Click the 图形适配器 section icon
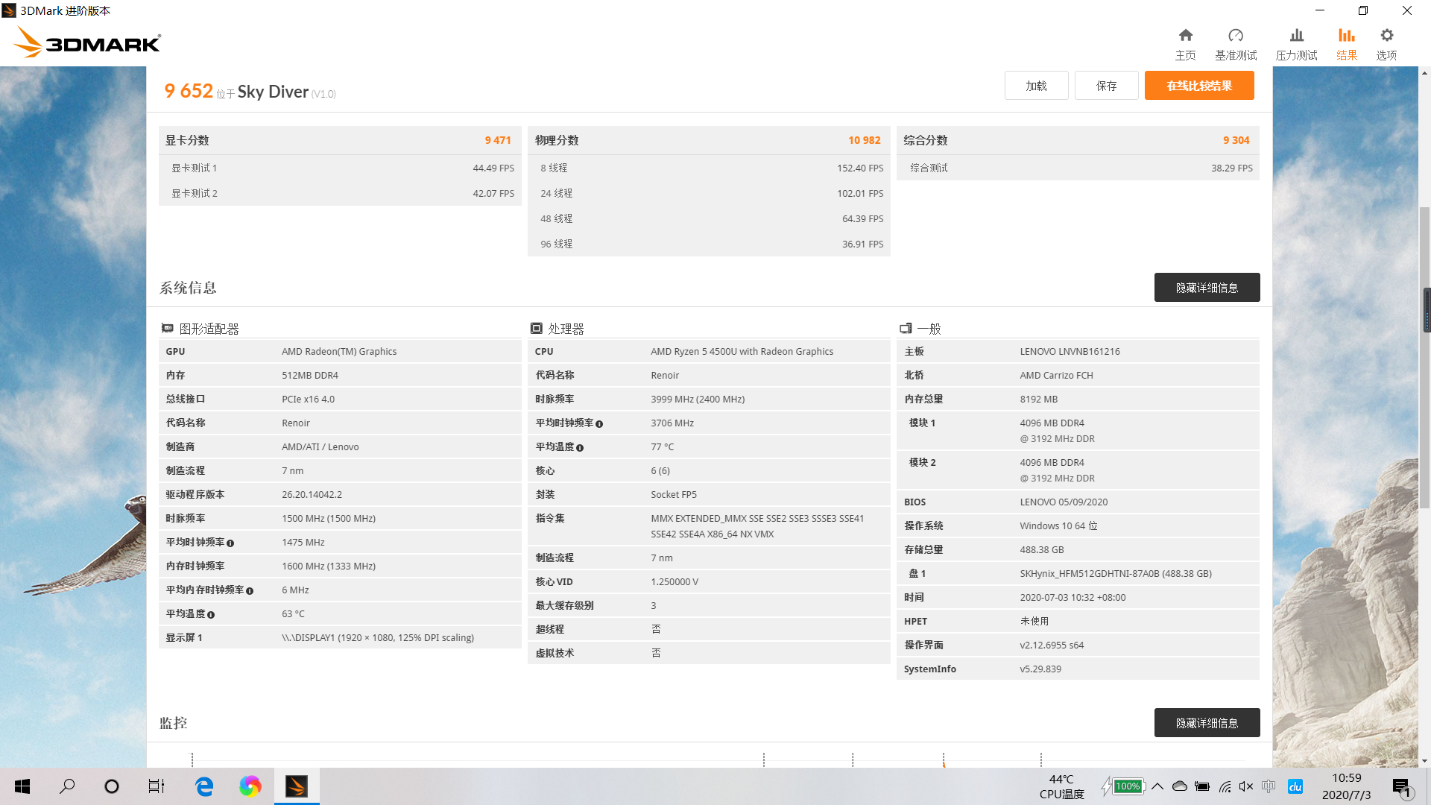 [168, 329]
